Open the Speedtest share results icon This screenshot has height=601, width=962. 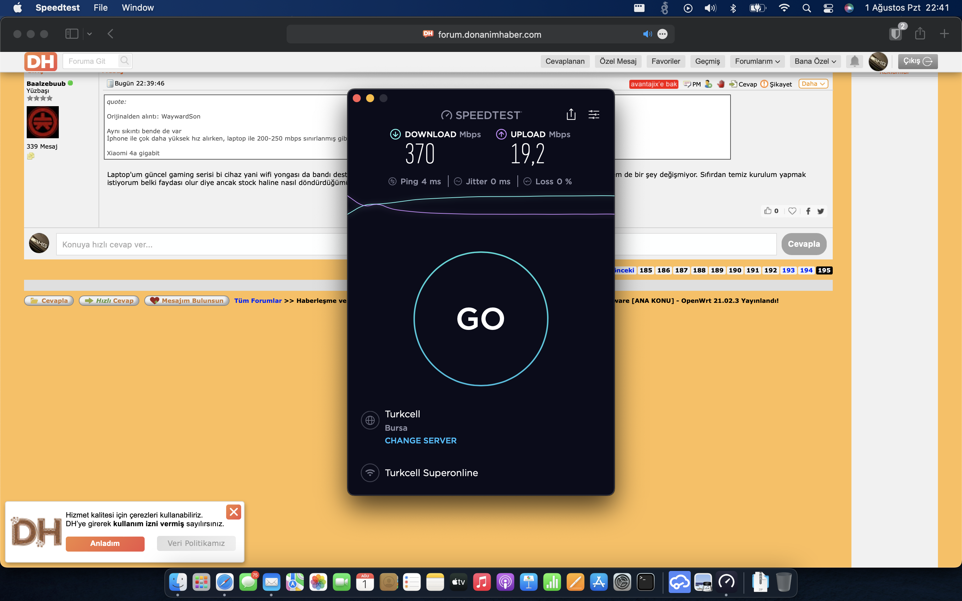tap(571, 115)
